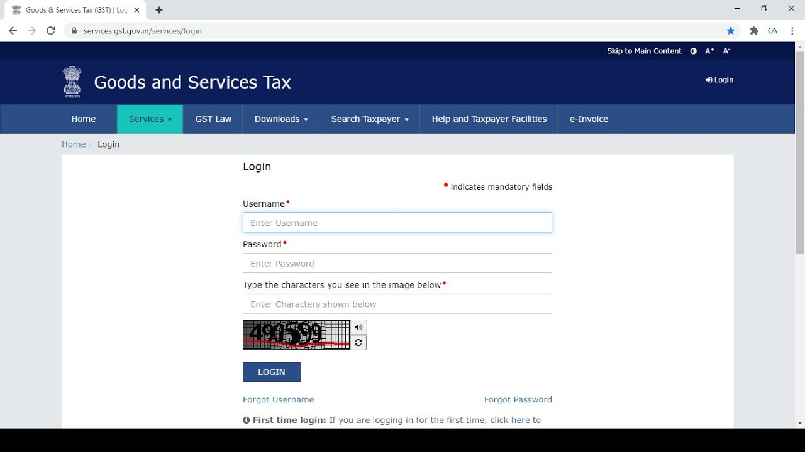The height and width of the screenshot is (452, 805).
Task: Click the page vertical scrollbar
Action: point(800,153)
